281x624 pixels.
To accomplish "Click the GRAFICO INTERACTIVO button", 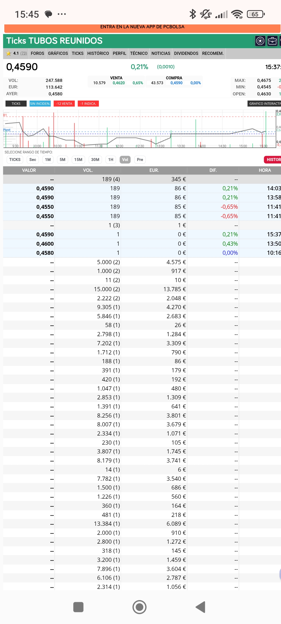I will (264, 103).
